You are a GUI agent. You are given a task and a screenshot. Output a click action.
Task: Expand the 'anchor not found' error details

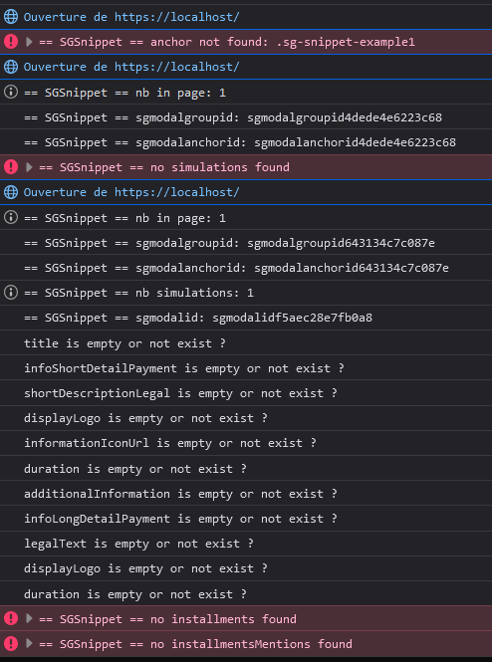tap(29, 42)
